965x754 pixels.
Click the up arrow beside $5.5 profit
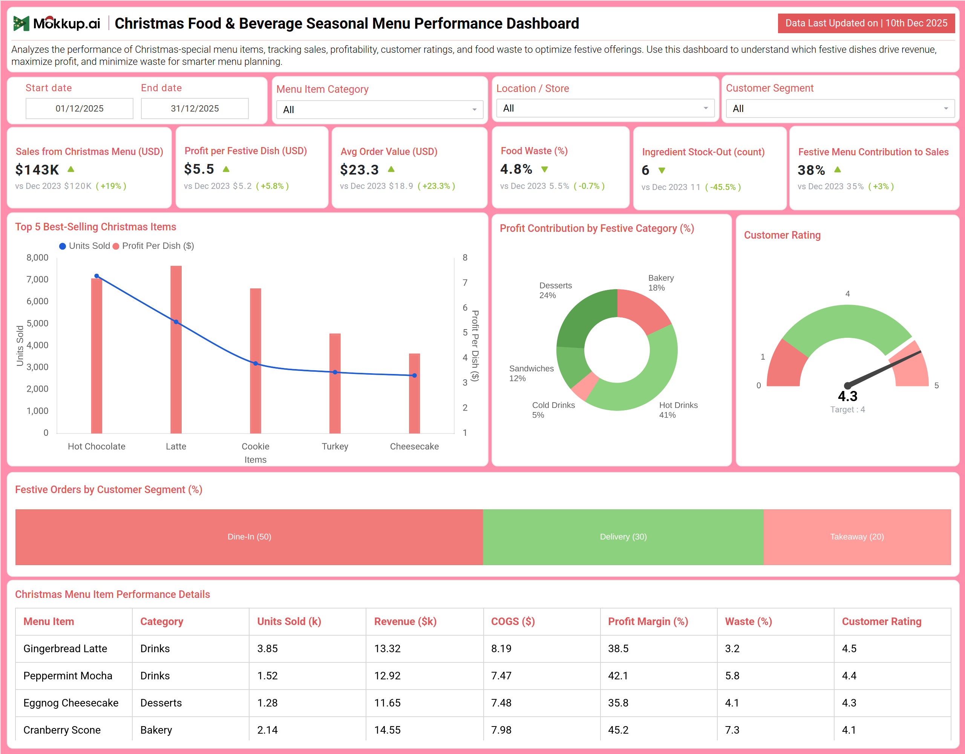pos(226,169)
